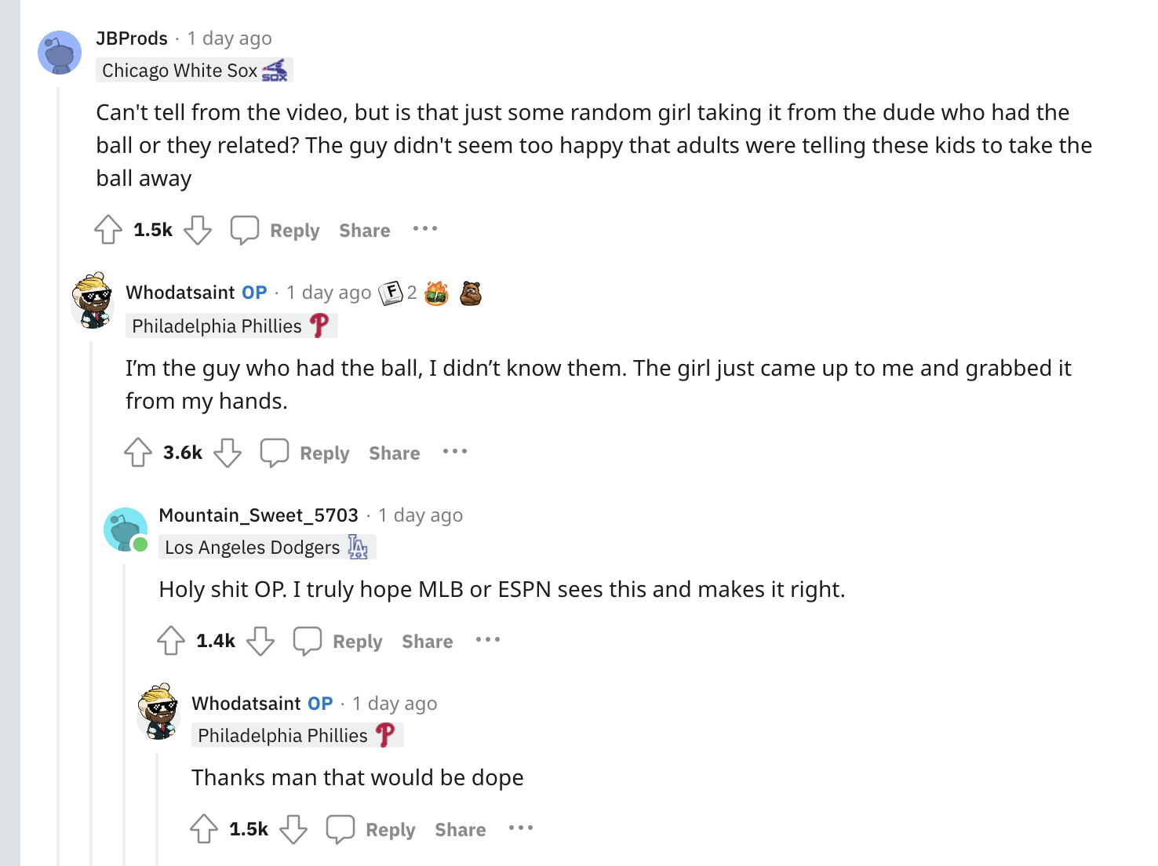Viewport: 1158px width, 866px height.
Task: Open more options menu on Mountain_Sweet_5703's comment
Action: (x=488, y=640)
